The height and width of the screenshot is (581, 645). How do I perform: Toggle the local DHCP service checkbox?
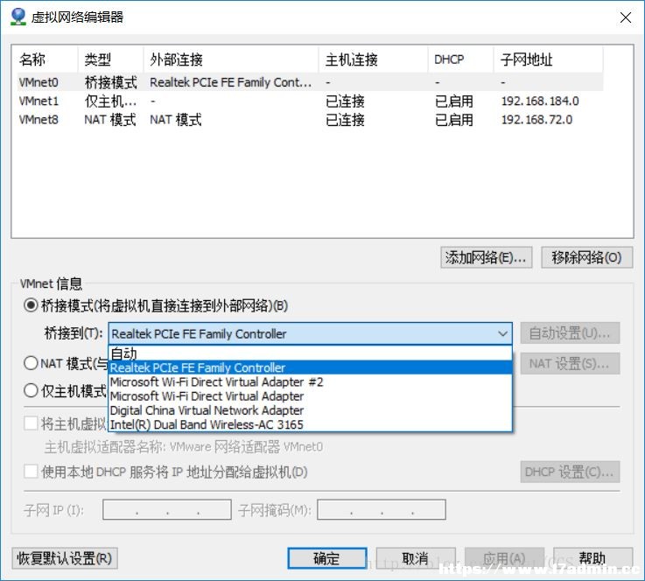tap(31, 472)
